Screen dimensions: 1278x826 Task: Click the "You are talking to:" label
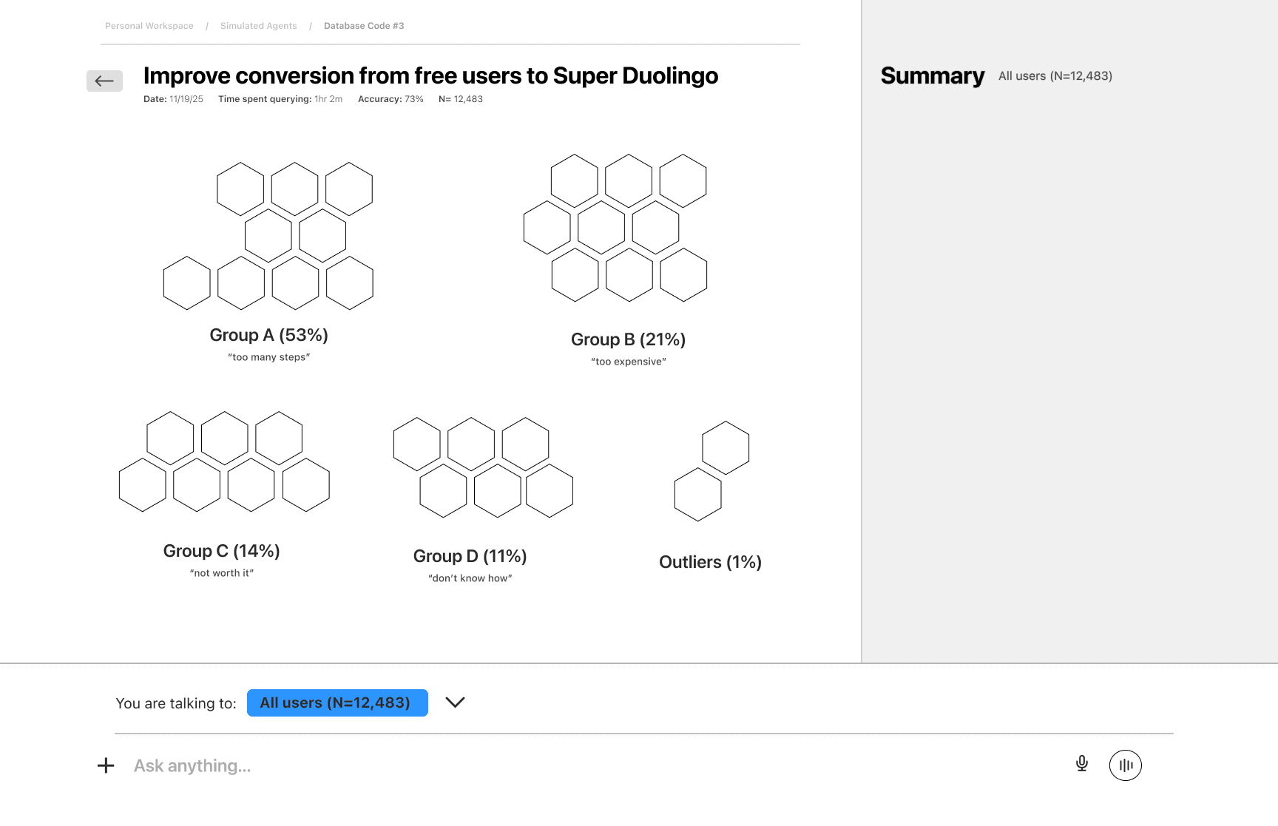pyautogui.click(x=176, y=703)
